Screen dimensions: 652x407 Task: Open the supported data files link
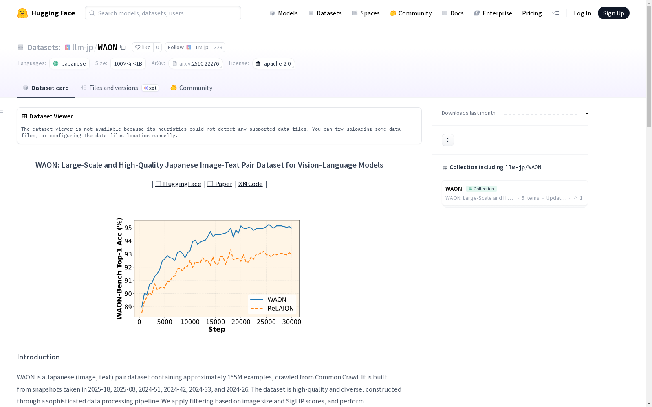tap(278, 129)
